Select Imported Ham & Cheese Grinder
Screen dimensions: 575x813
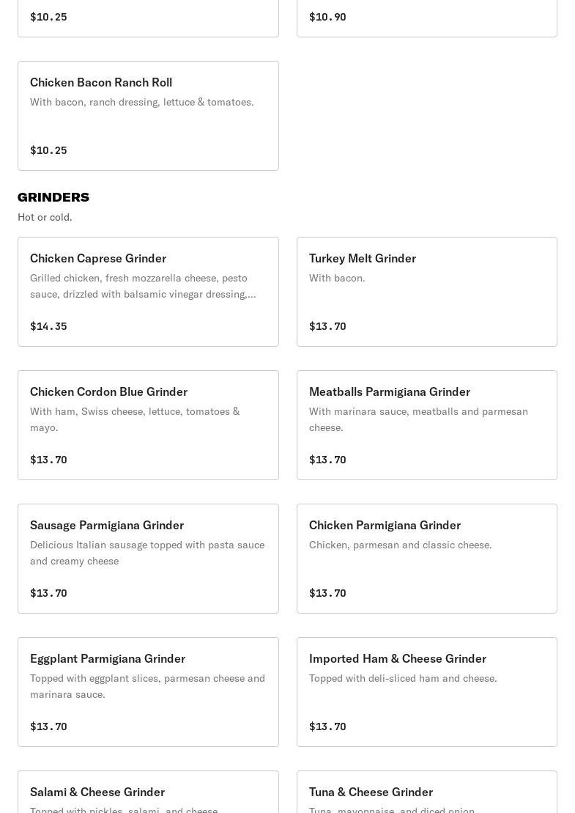(x=426, y=692)
